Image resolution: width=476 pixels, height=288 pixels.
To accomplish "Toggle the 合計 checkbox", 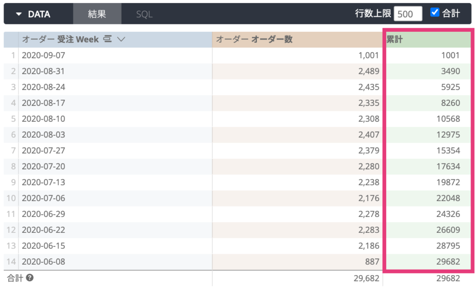I will 435,12.
